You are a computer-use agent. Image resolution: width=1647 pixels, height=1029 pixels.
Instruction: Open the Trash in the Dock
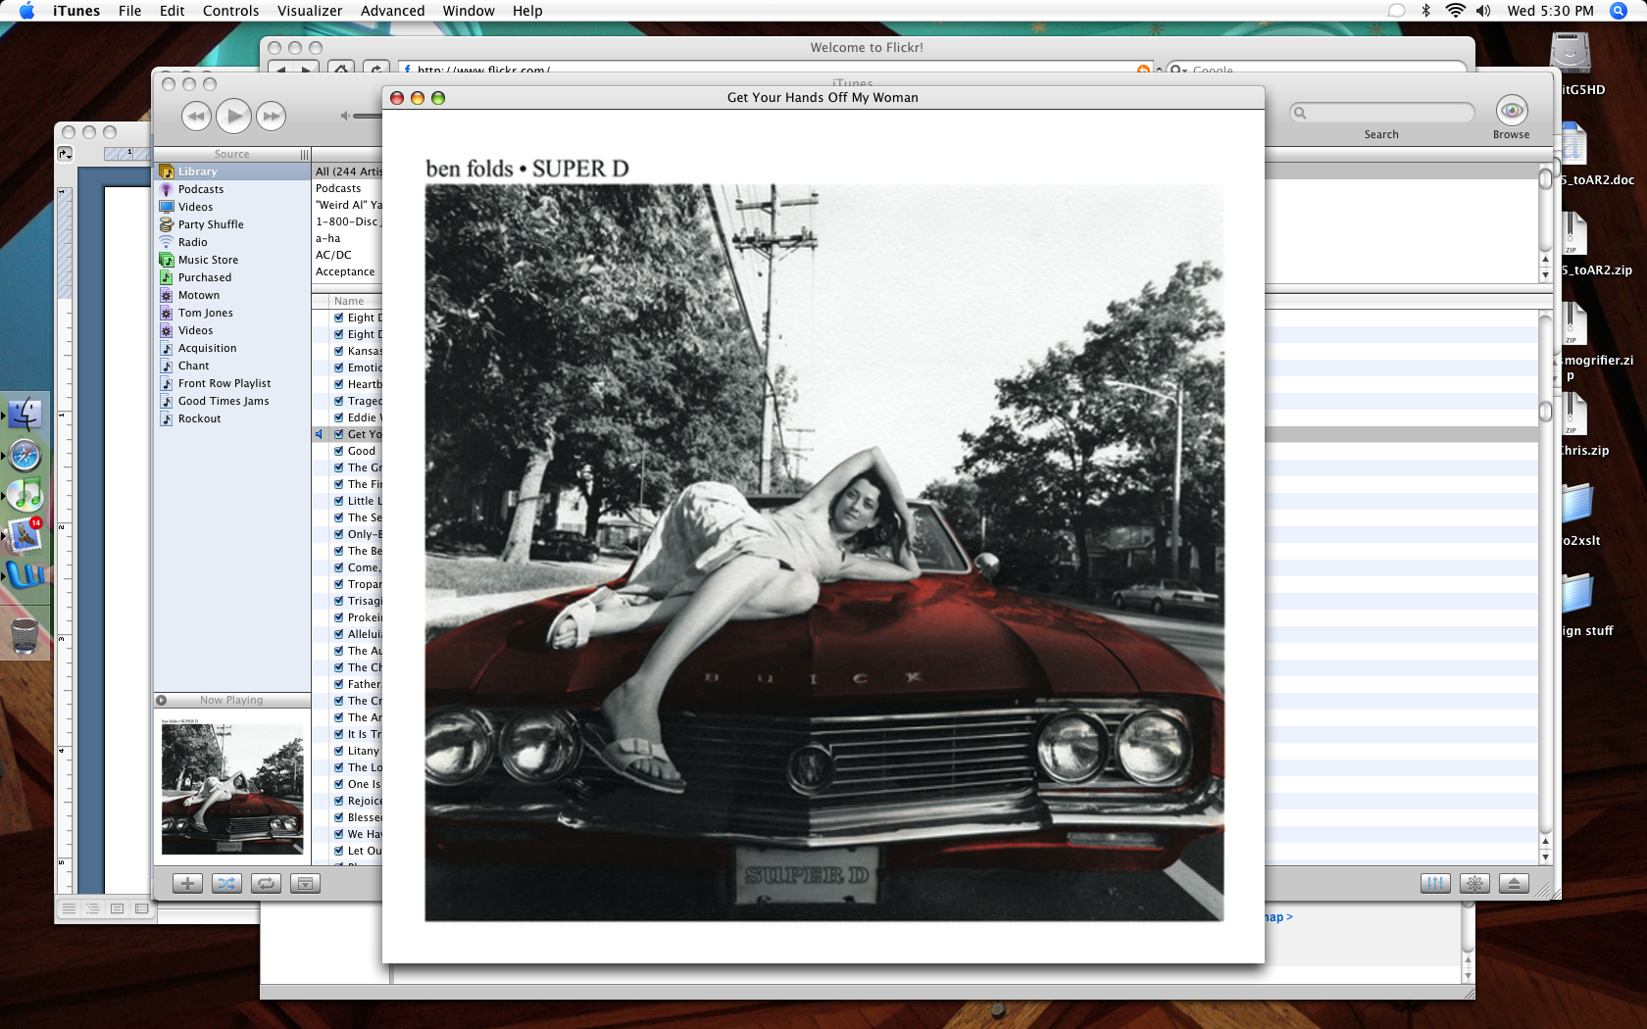point(25,636)
